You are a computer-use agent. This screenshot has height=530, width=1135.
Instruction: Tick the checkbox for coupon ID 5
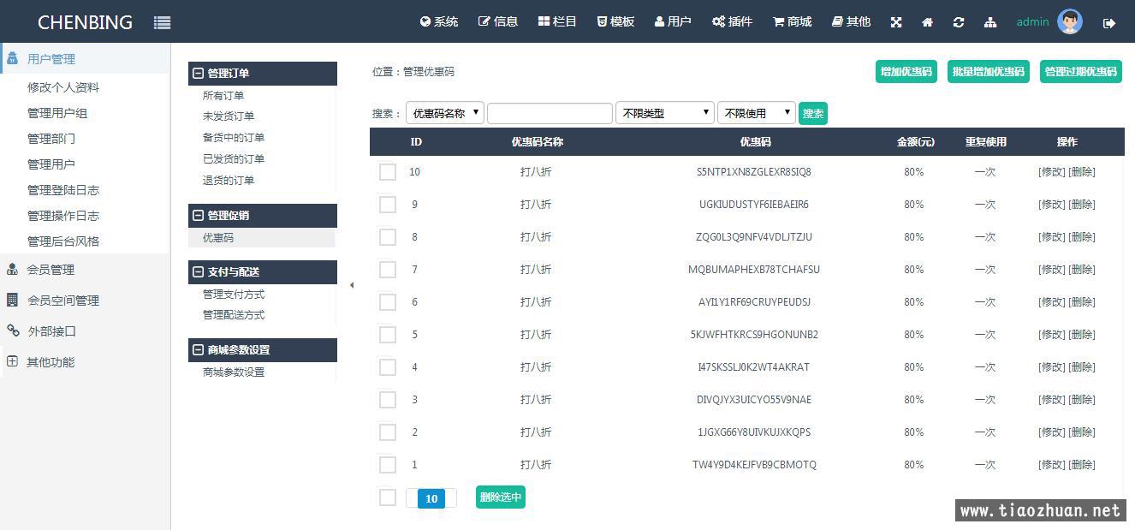click(388, 335)
